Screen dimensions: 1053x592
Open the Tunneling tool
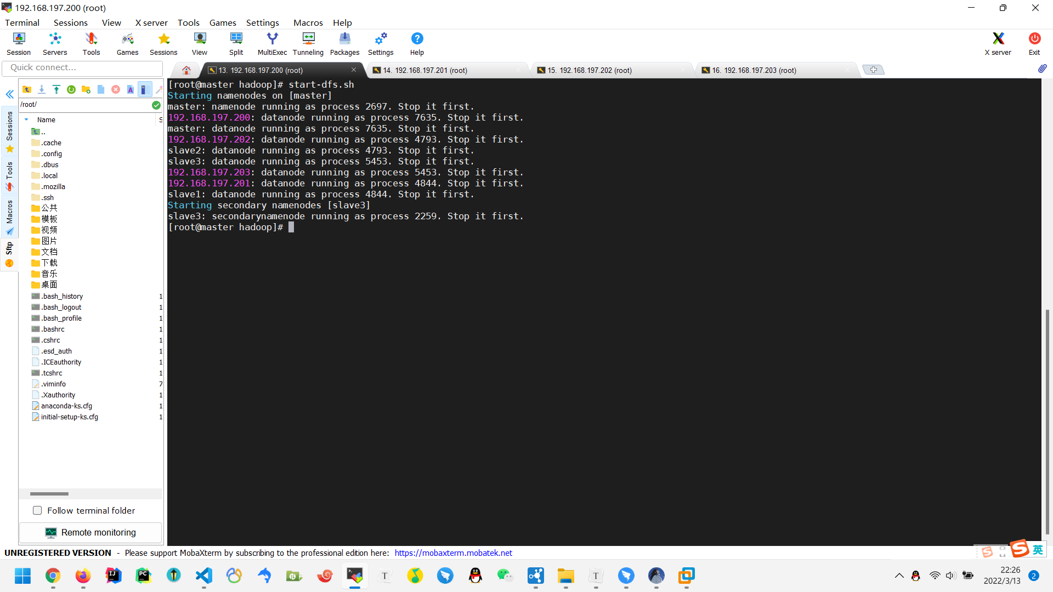pos(308,44)
